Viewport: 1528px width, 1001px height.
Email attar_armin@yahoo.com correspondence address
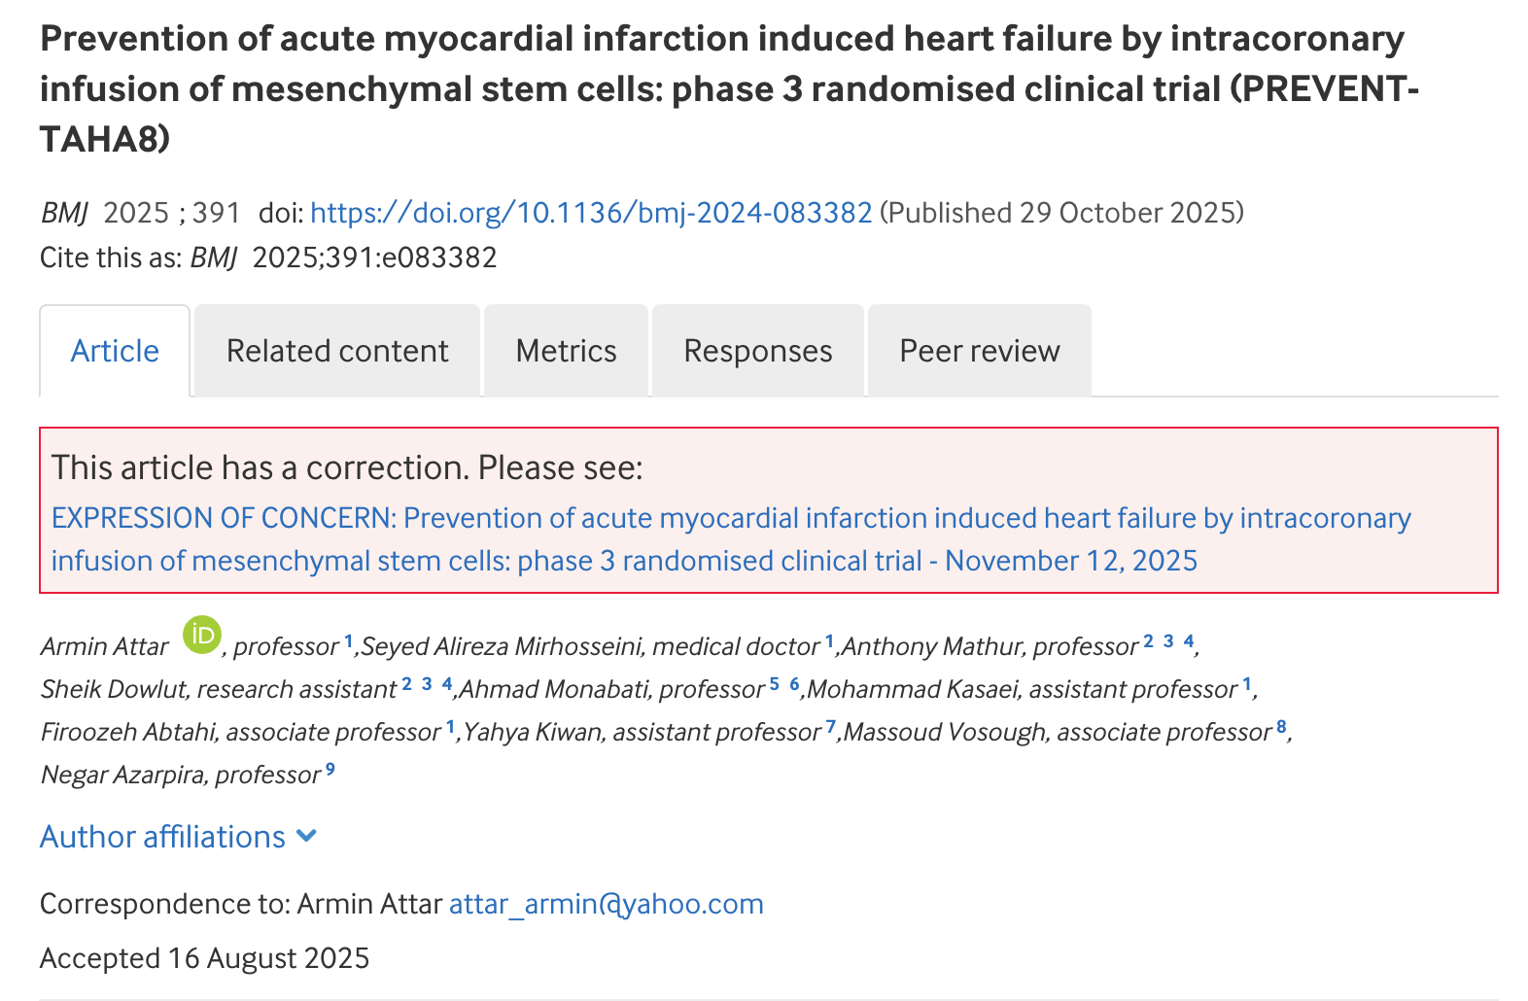[x=606, y=904]
